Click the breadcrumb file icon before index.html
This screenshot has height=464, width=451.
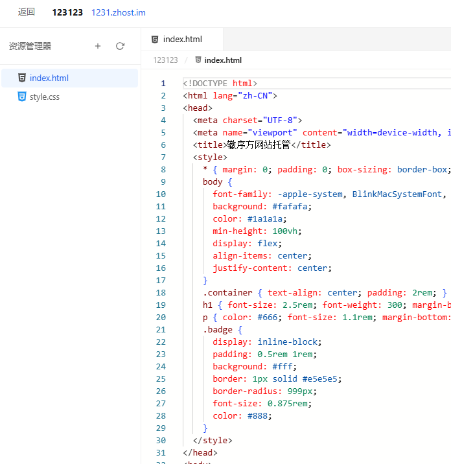(x=198, y=60)
